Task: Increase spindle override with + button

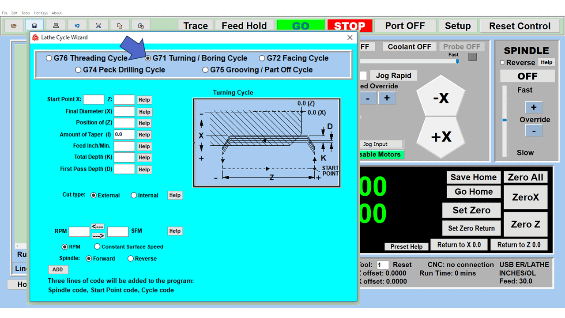Action: (x=534, y=107)
